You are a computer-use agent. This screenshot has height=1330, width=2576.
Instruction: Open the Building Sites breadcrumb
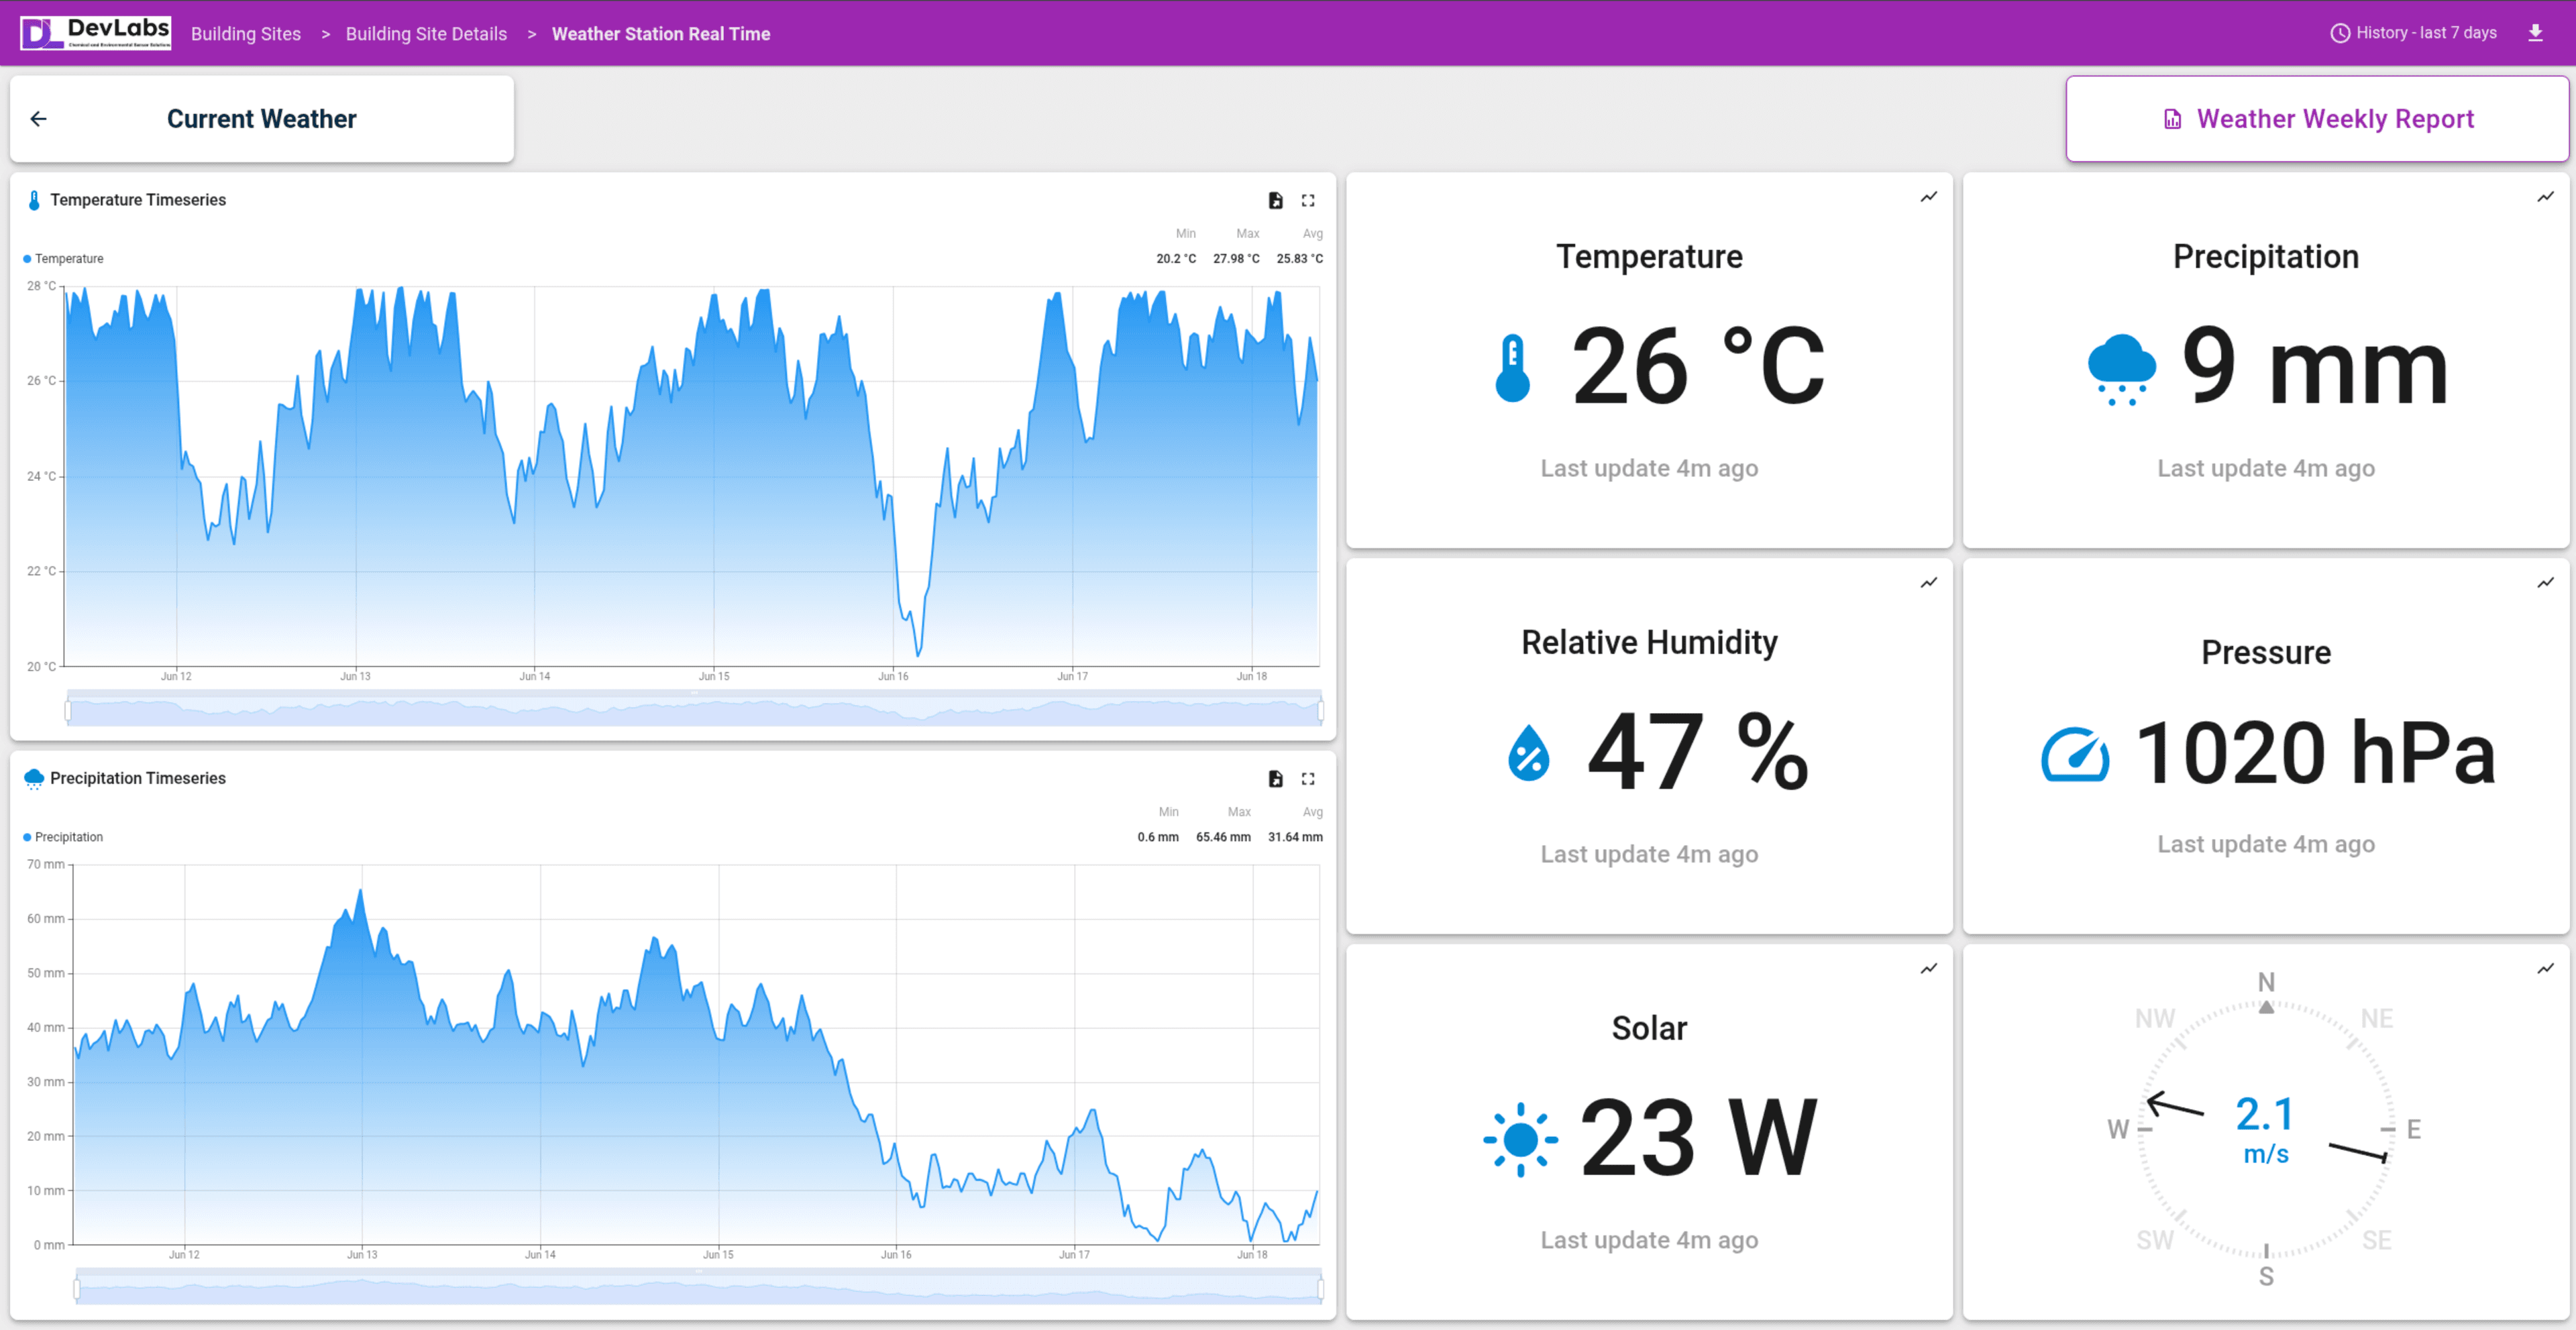[x=246, y=34]
